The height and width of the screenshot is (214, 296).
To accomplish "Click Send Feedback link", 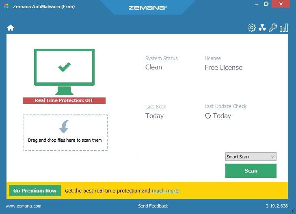I will (153, 206).
